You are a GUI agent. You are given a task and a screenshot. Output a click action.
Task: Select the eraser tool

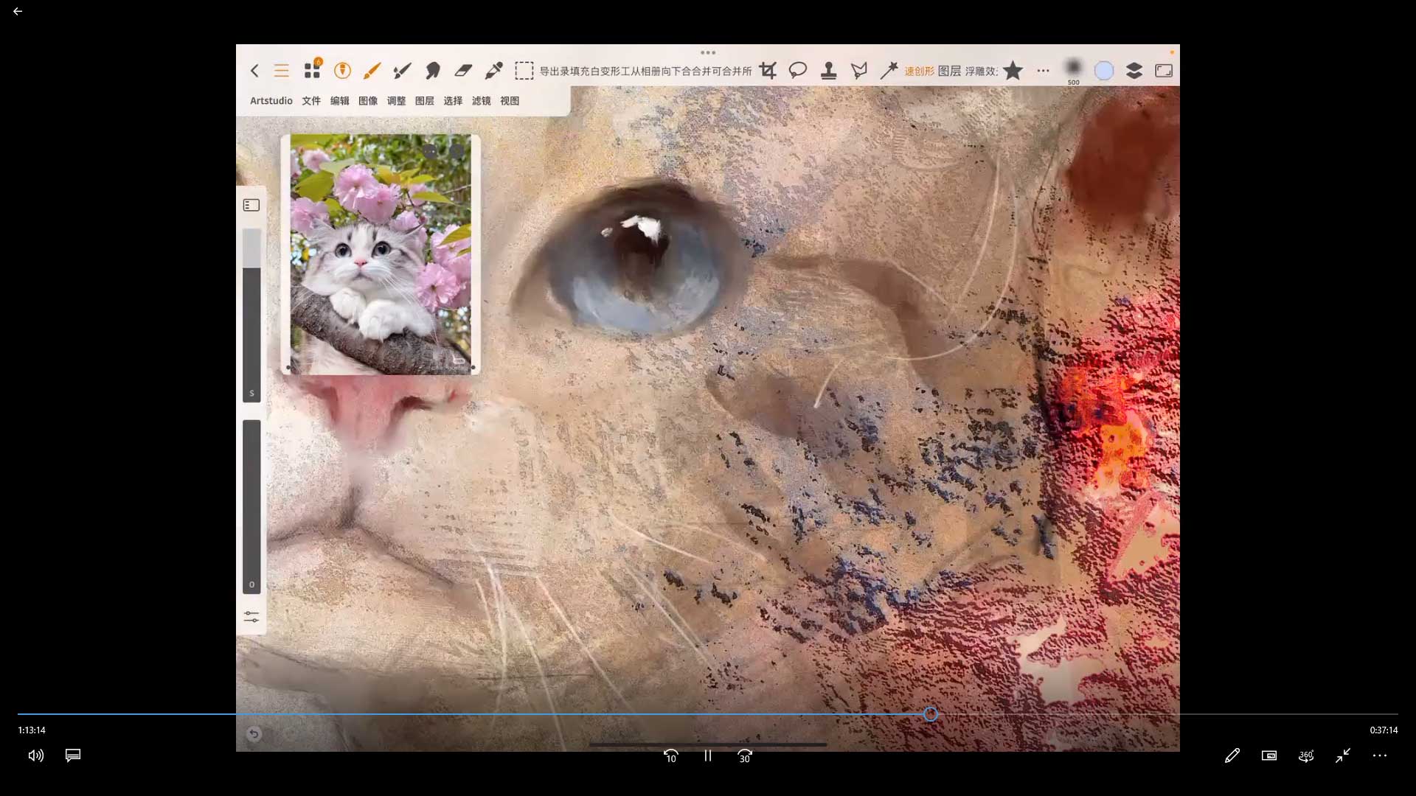(463, 71)
